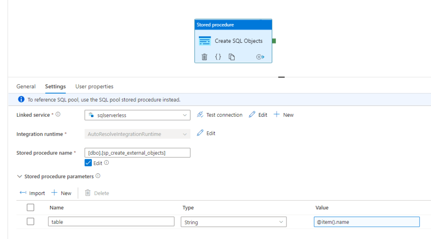Image resolution: width=431 pixels, height=239 pixels.
Task: Open the sqlserverless linked service dropdown
Action: (x=137, y=115)
